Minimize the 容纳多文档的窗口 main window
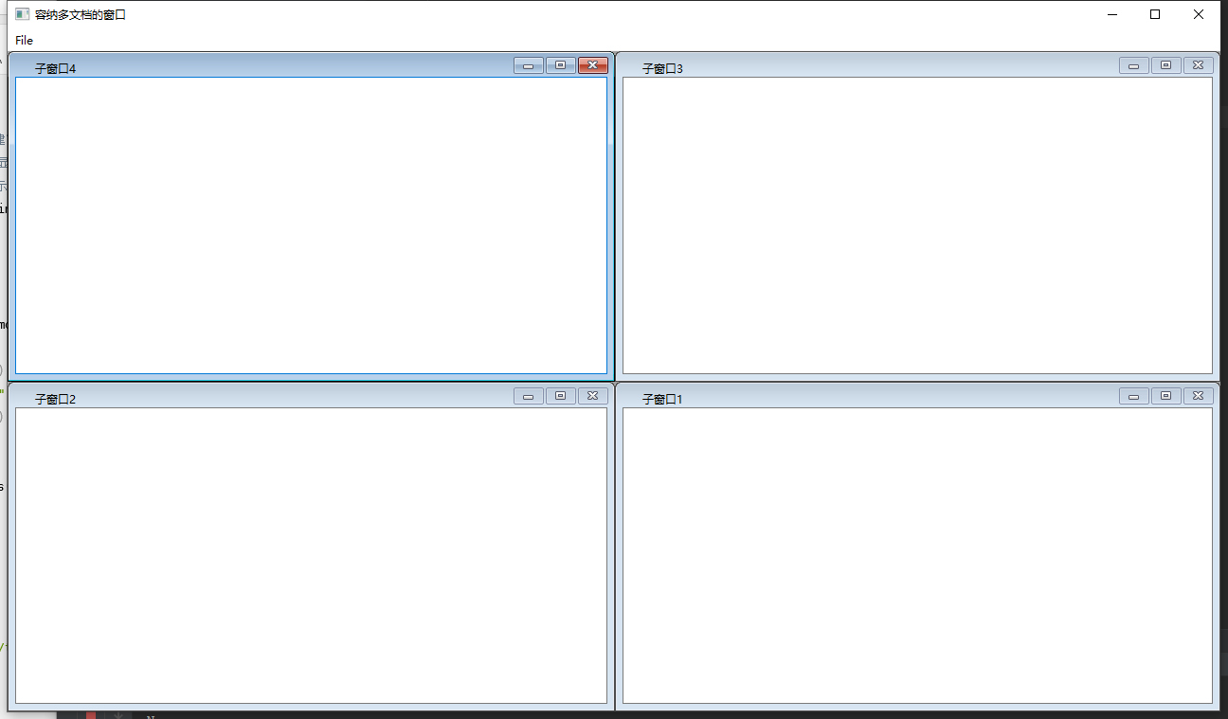 (x=1112, y=14)
